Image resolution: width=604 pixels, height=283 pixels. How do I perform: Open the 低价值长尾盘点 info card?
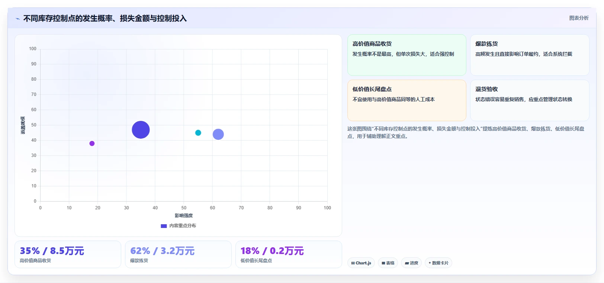pos(407,100)
